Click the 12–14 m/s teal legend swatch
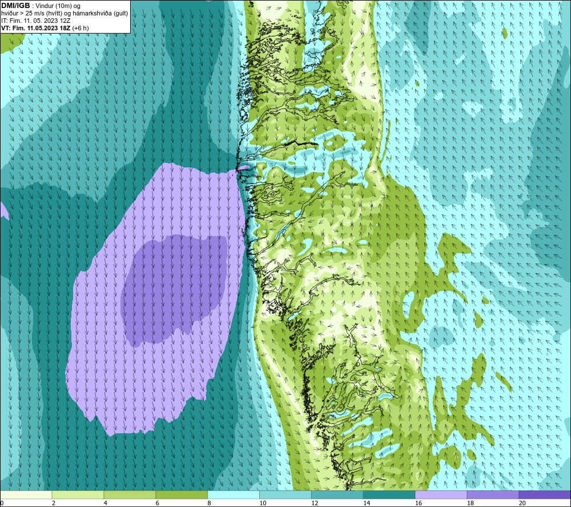 tap(337, 495)
